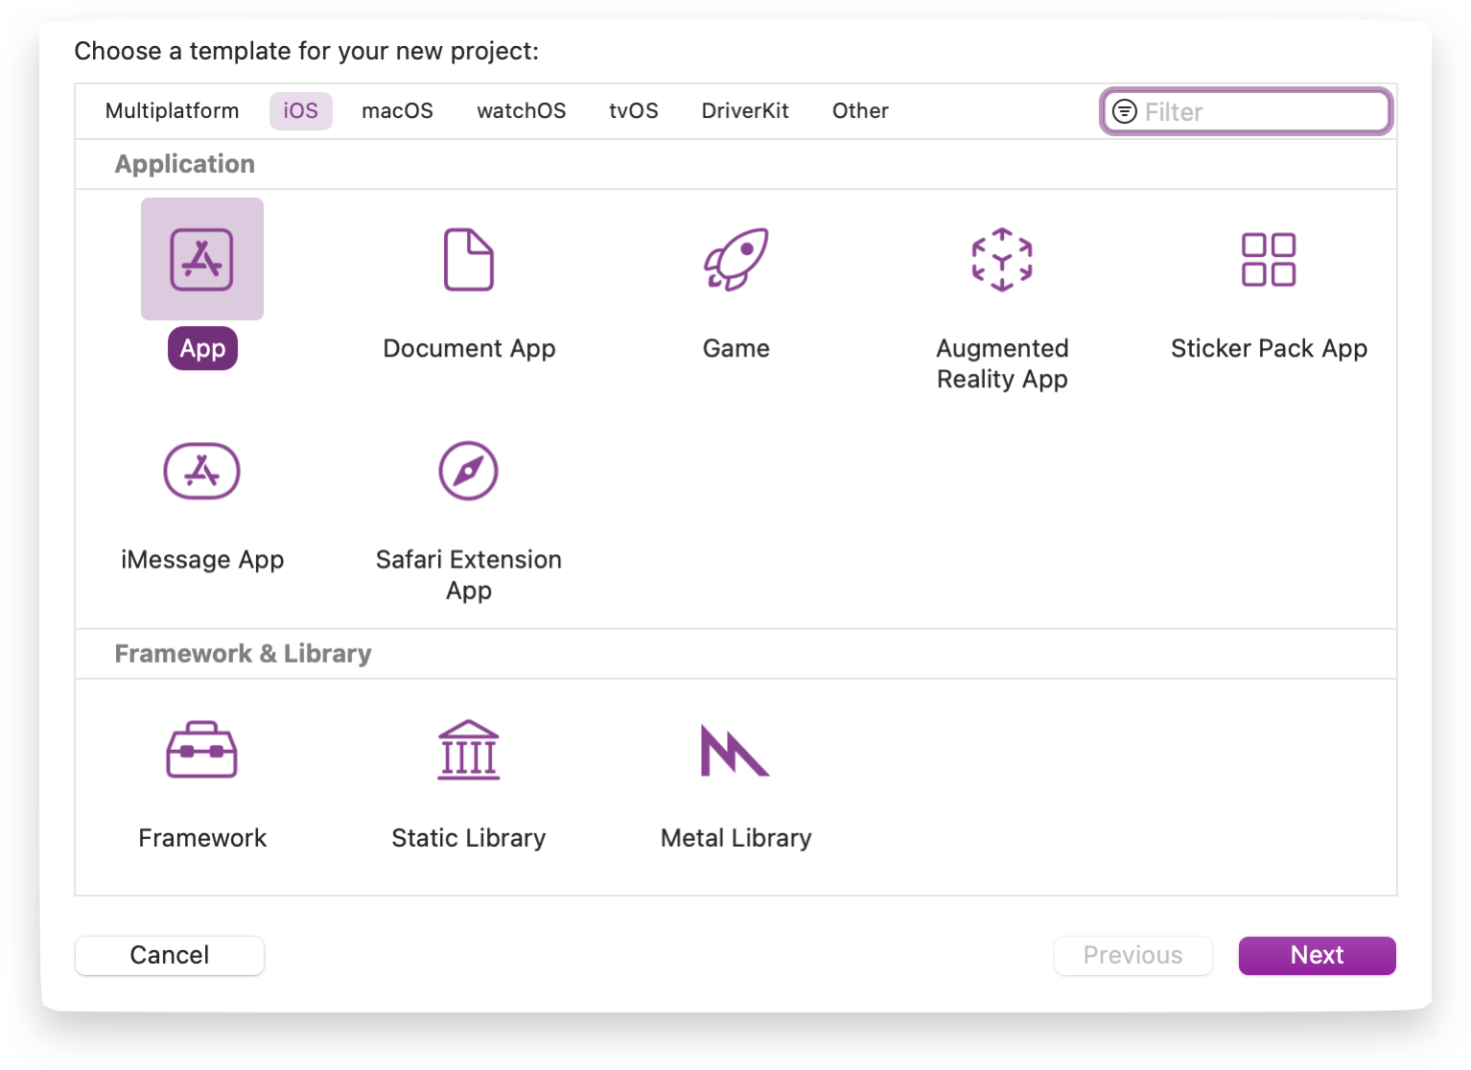Image resolution: width=1471 pixels, height=1070 pixels.
Task: Click the Document App label
Action: 469,349
